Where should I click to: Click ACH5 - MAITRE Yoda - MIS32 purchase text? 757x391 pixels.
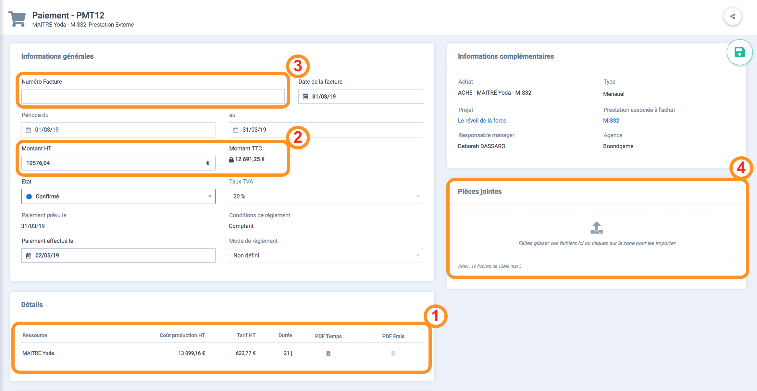[495, 93]
